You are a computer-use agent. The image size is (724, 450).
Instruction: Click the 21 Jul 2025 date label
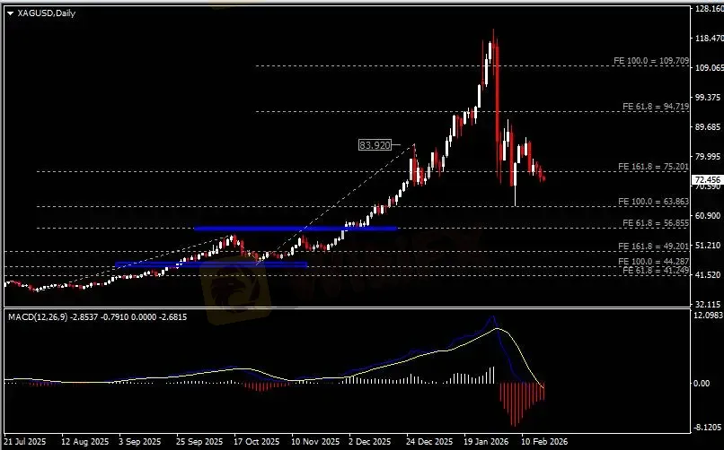coord(25,442)
